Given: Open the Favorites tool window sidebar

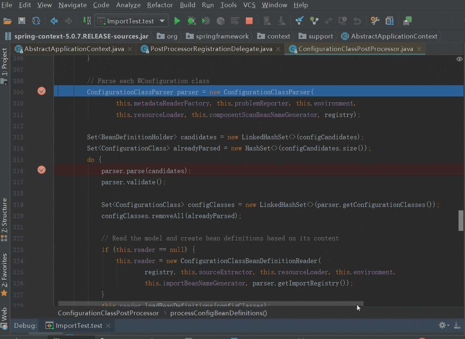Looking at the screenshot, I should (x=4, y=275).
